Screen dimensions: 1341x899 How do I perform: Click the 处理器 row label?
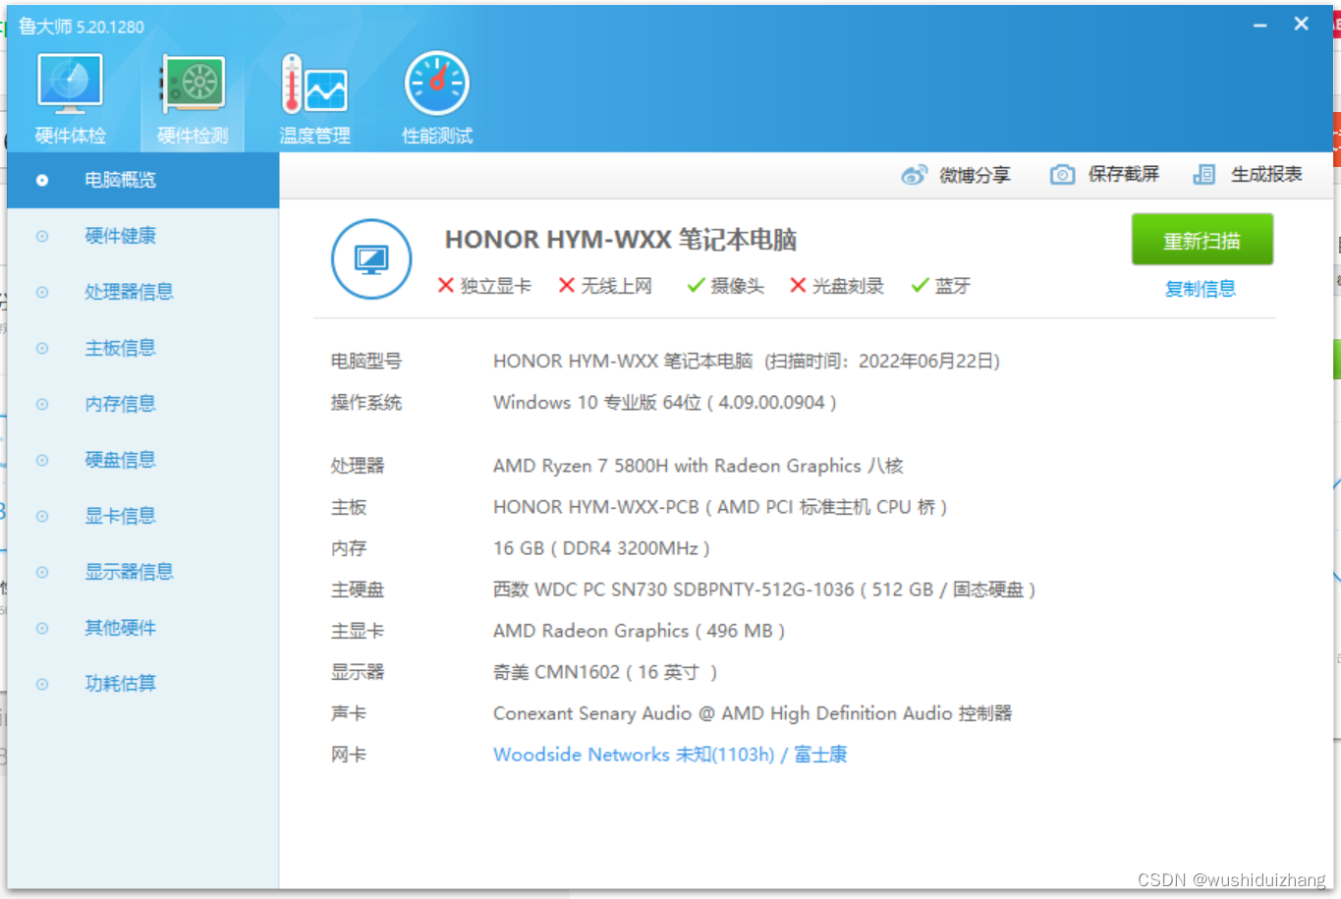(x=358, y=466)
